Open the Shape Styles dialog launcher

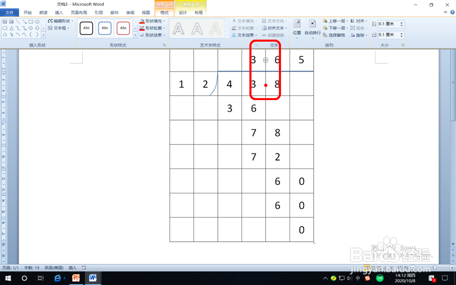pyautogui.click(x=164, y=45)
